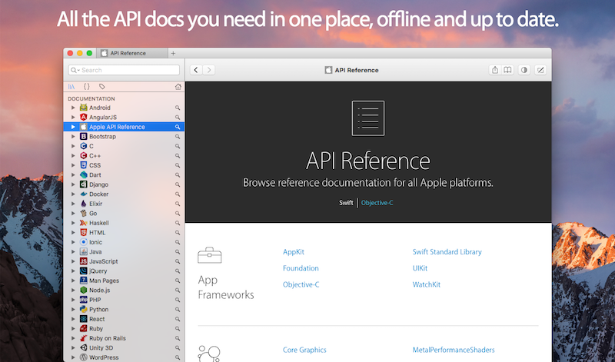Viewport: 615px width, 362px height.
Task: Select the Elixir docset row
Action: click(x=124, y=204)
